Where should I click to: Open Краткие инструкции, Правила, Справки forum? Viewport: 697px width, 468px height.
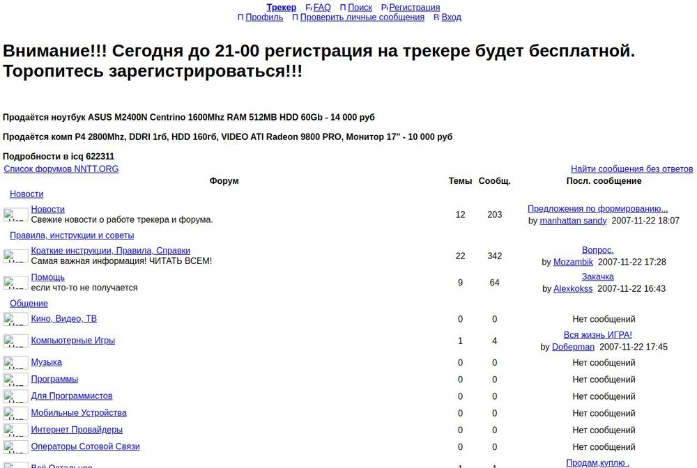(110, 251)
